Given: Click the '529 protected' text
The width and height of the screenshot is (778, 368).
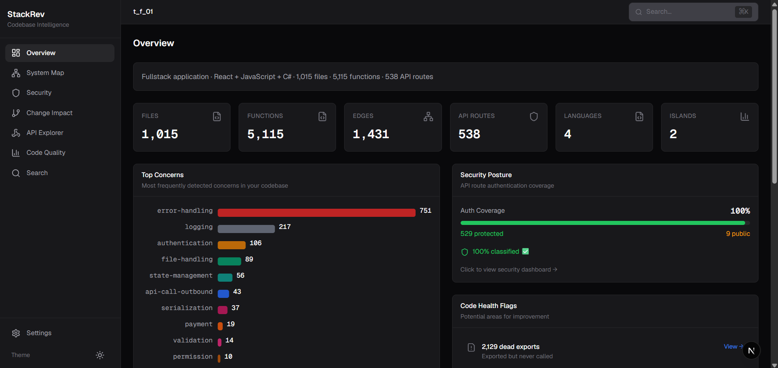Looking at the screenshot, I should (482, 234).
